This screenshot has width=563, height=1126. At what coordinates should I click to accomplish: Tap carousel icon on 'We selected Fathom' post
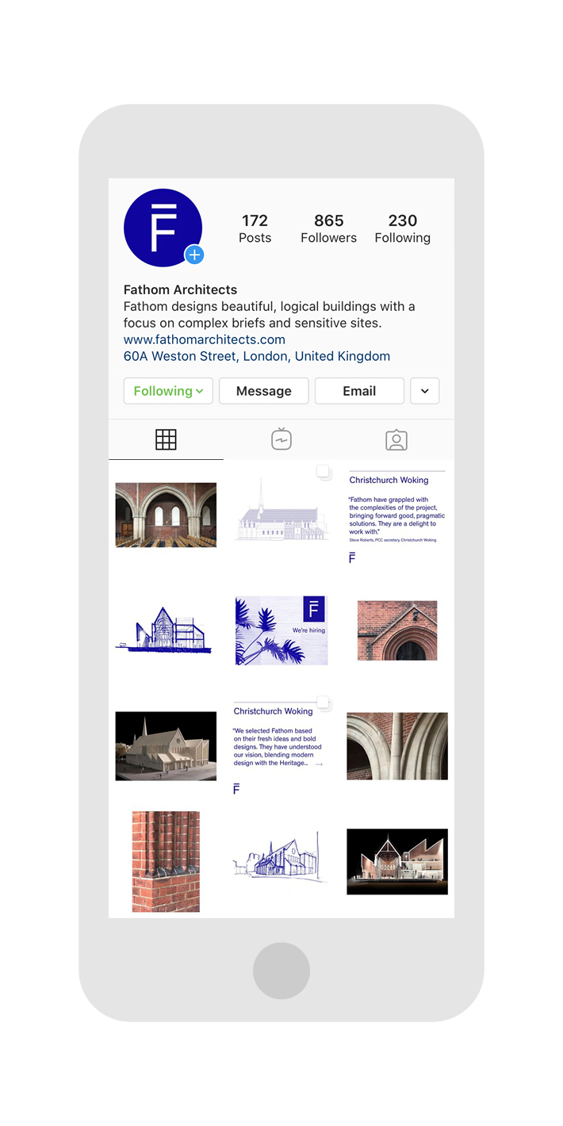(x=323, y=703)
